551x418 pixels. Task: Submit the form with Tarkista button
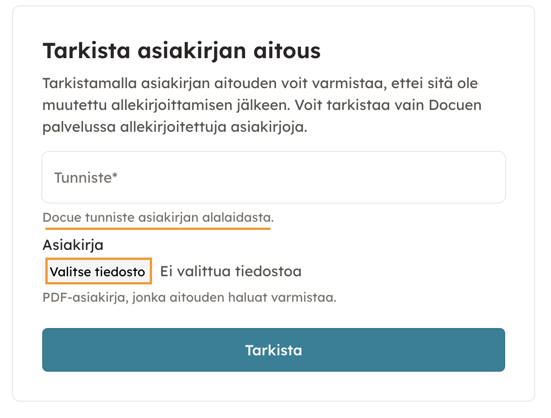(273, 350)
